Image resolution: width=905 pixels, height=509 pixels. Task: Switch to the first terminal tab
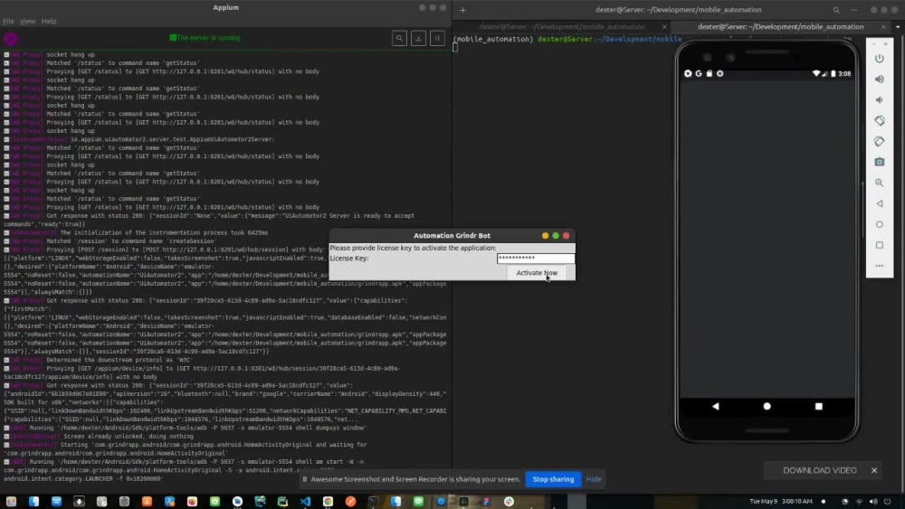coord(562,26)
